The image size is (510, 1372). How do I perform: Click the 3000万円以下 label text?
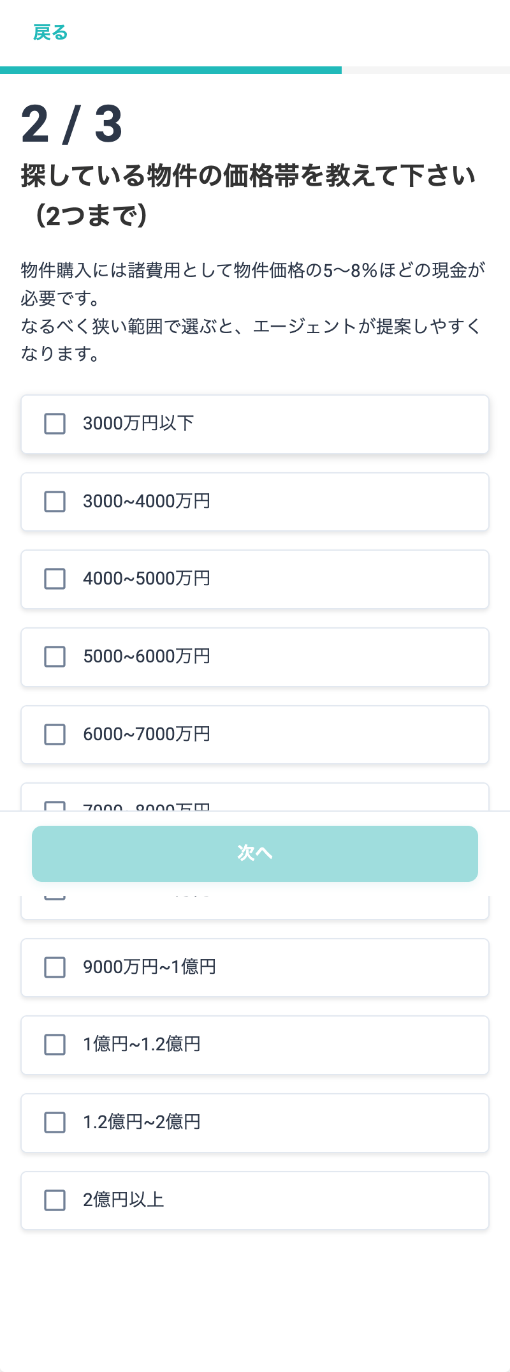click(138, 423)
